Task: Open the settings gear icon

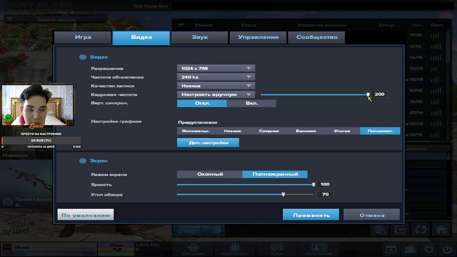Action: coord(429,250)
